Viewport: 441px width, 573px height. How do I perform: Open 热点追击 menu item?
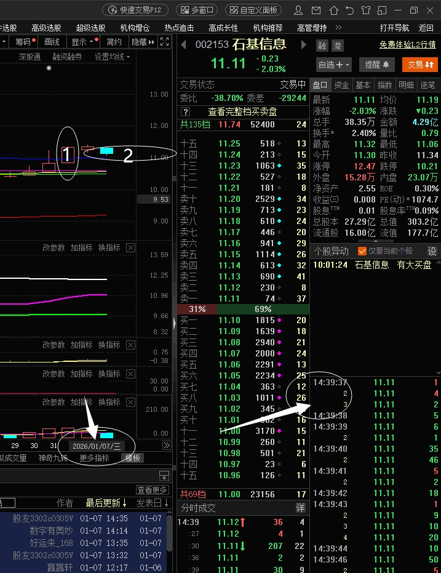179,28
